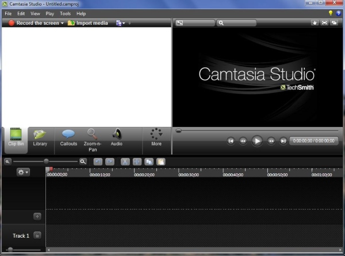Click the timeline zoom out magnifier
345x256 pixels.
pos(7,162)
